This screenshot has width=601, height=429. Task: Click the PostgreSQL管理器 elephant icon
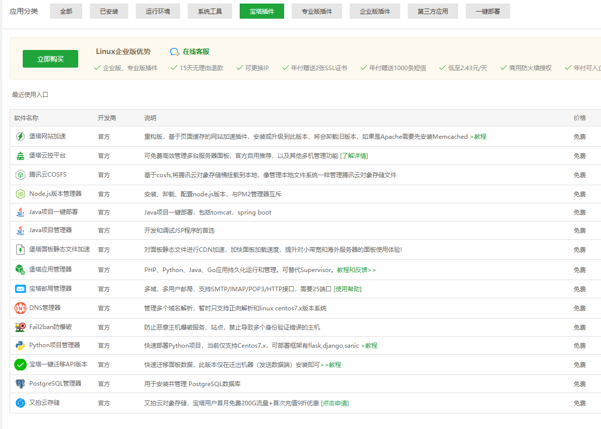[x=20, y=384]
